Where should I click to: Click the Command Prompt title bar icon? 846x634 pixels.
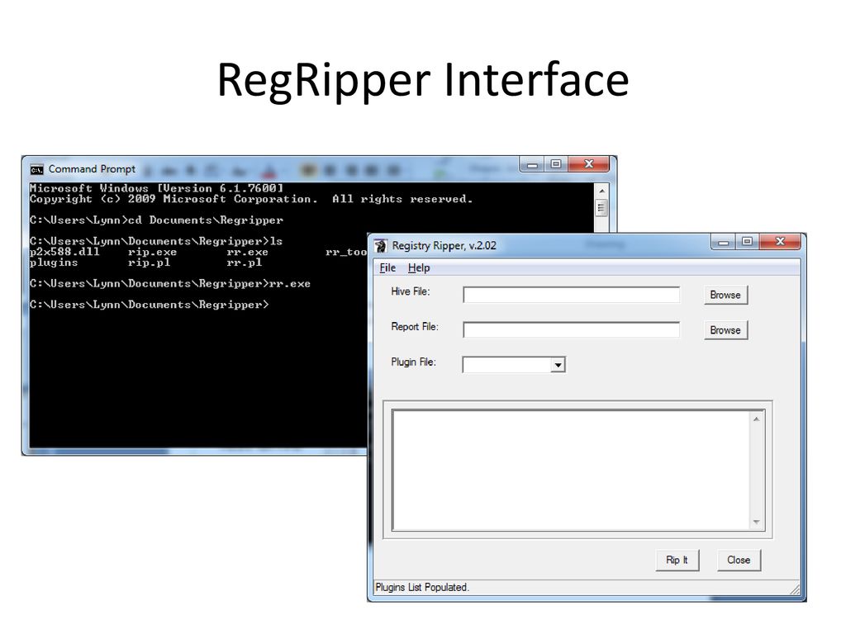tap(37, 169)
